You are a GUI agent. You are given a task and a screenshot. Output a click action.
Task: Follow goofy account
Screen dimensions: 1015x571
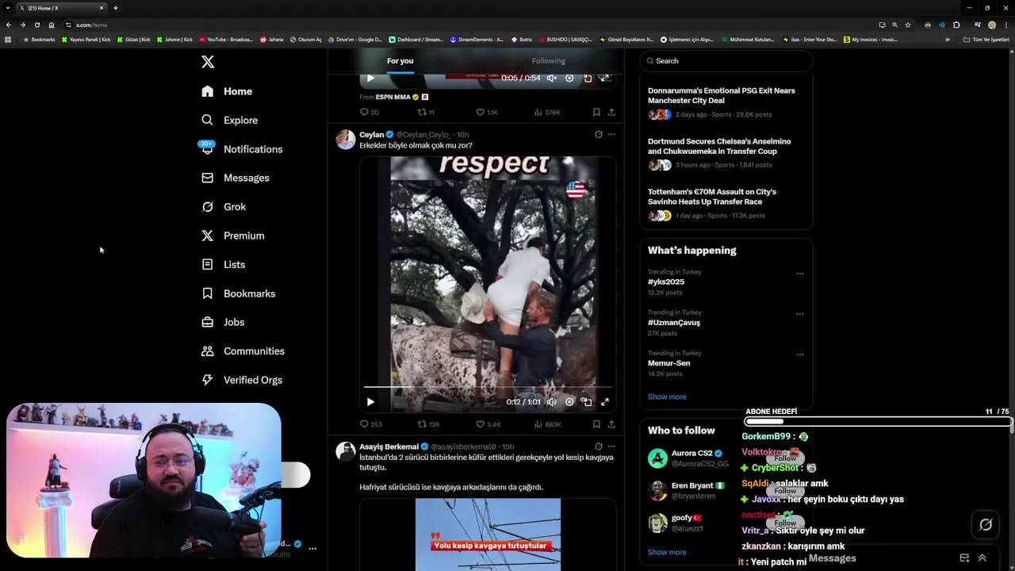(785, 523)
